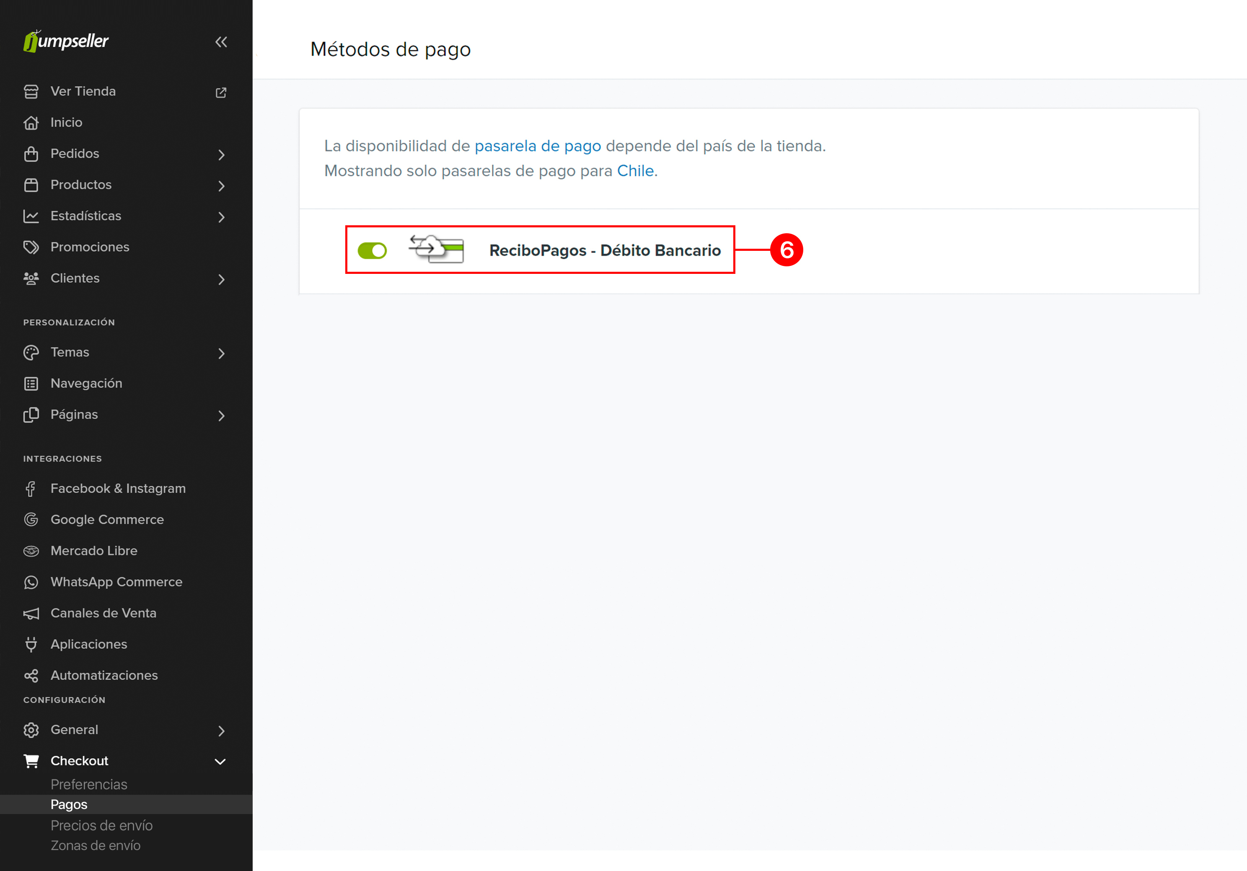Click the gear icon for General

click(31, 730)
